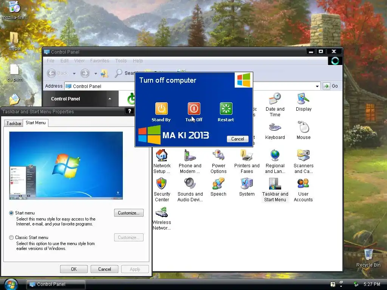Open Network Setup wizard icon

coord(162,162)
